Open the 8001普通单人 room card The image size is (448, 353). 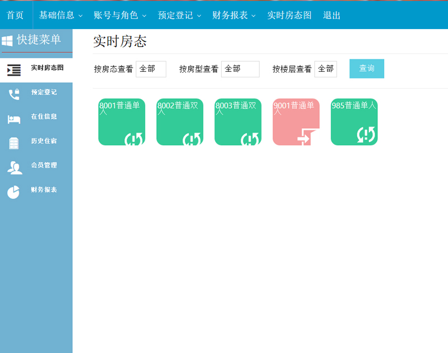coord(122,122)
